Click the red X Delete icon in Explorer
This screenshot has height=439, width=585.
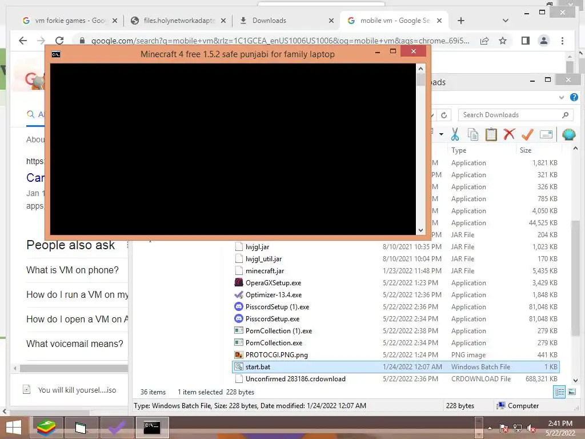point(509,134)
